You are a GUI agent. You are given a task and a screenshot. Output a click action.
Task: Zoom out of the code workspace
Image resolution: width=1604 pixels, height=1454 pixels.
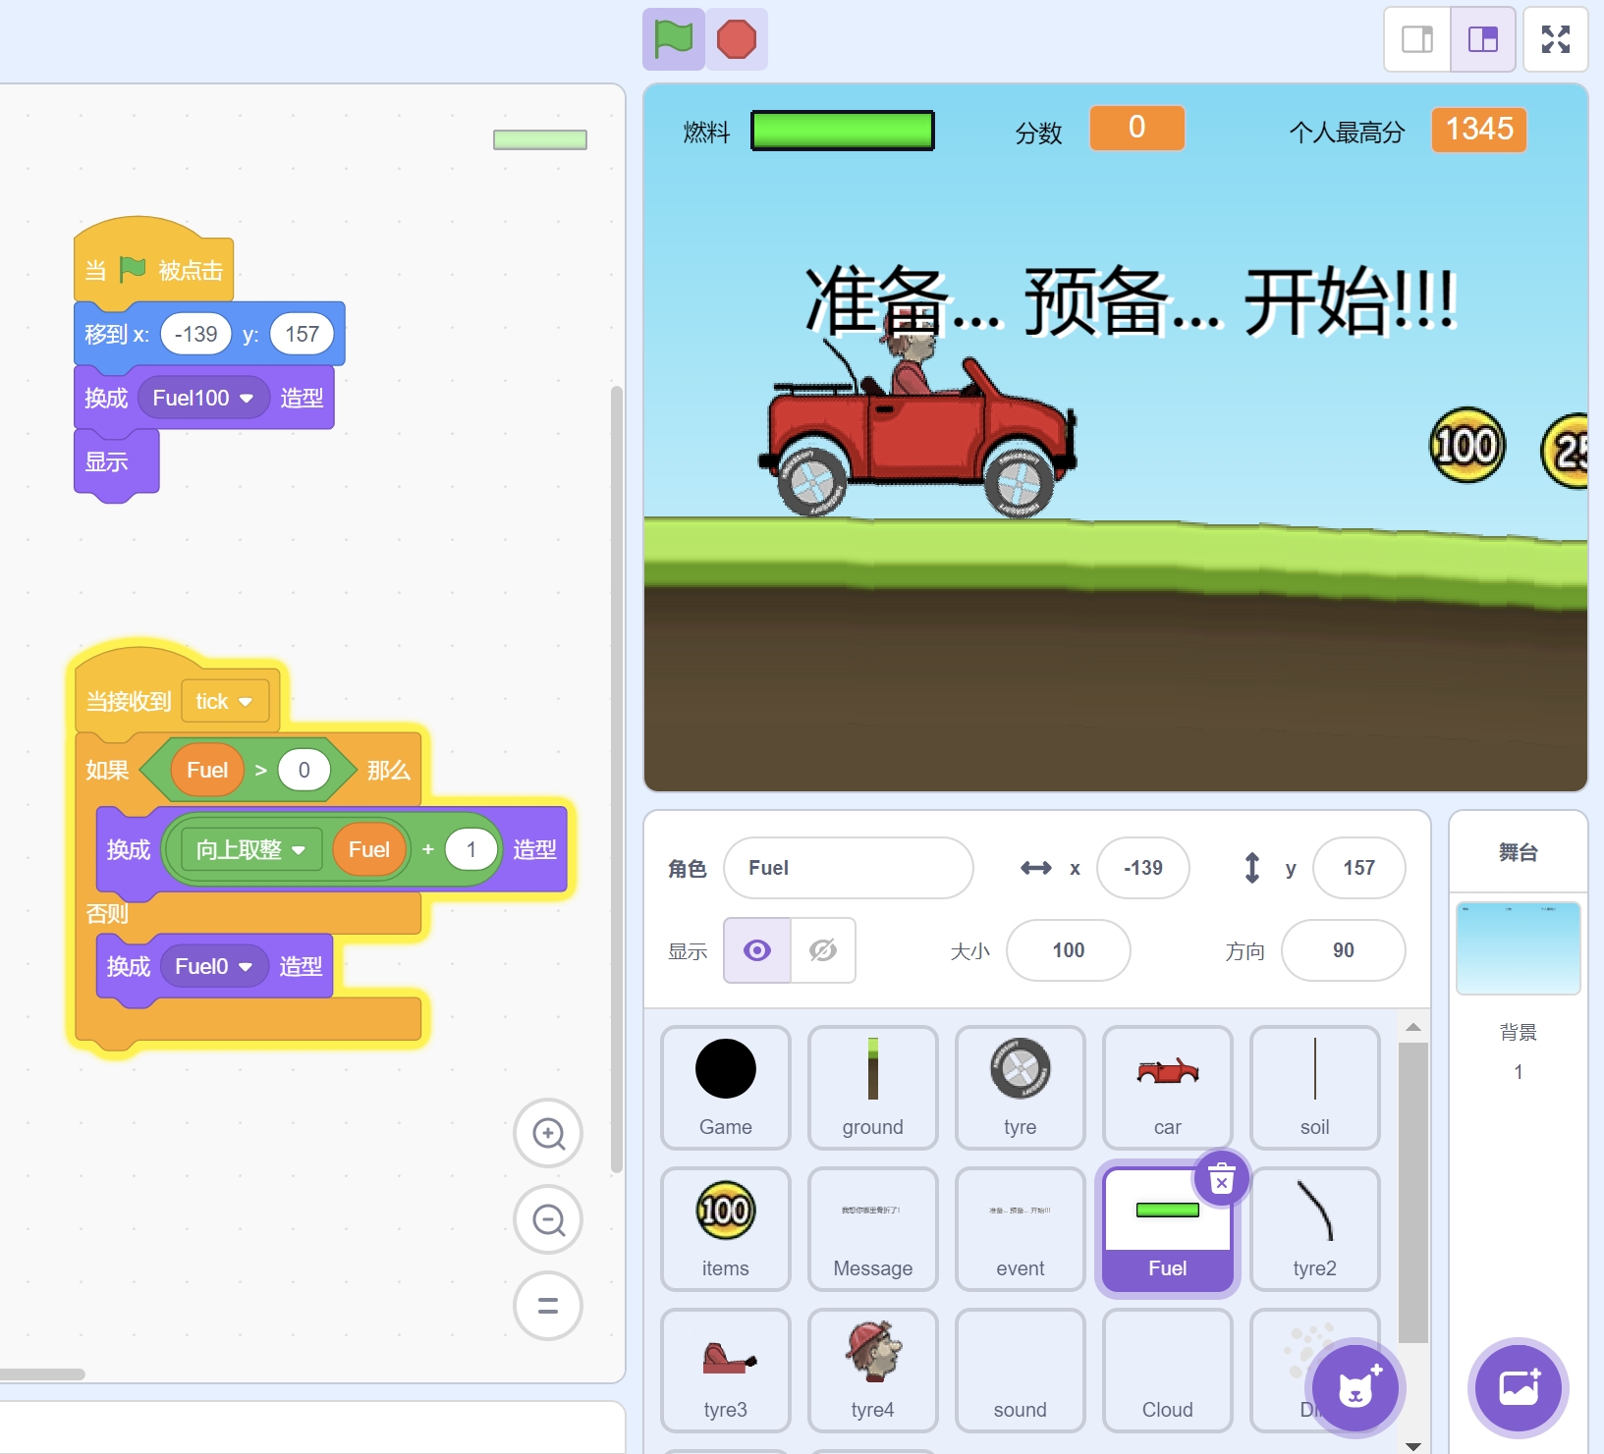point(548,1220)
